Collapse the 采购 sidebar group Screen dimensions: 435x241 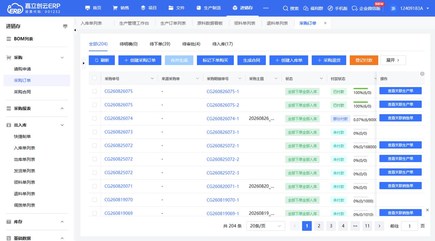tap(62, 58)
